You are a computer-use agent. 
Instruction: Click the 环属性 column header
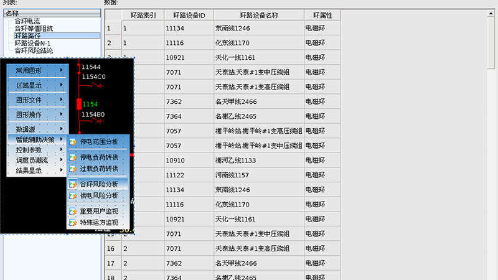pos(322,14)
